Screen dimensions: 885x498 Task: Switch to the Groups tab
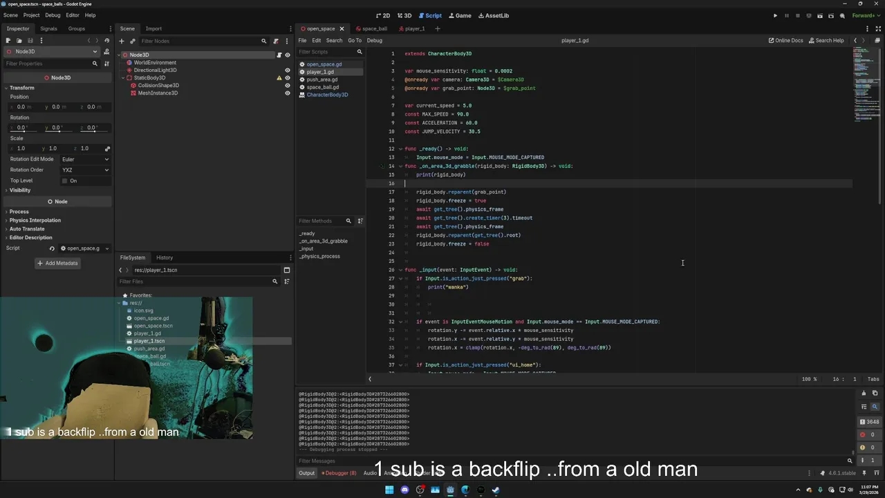pos(76,28)
